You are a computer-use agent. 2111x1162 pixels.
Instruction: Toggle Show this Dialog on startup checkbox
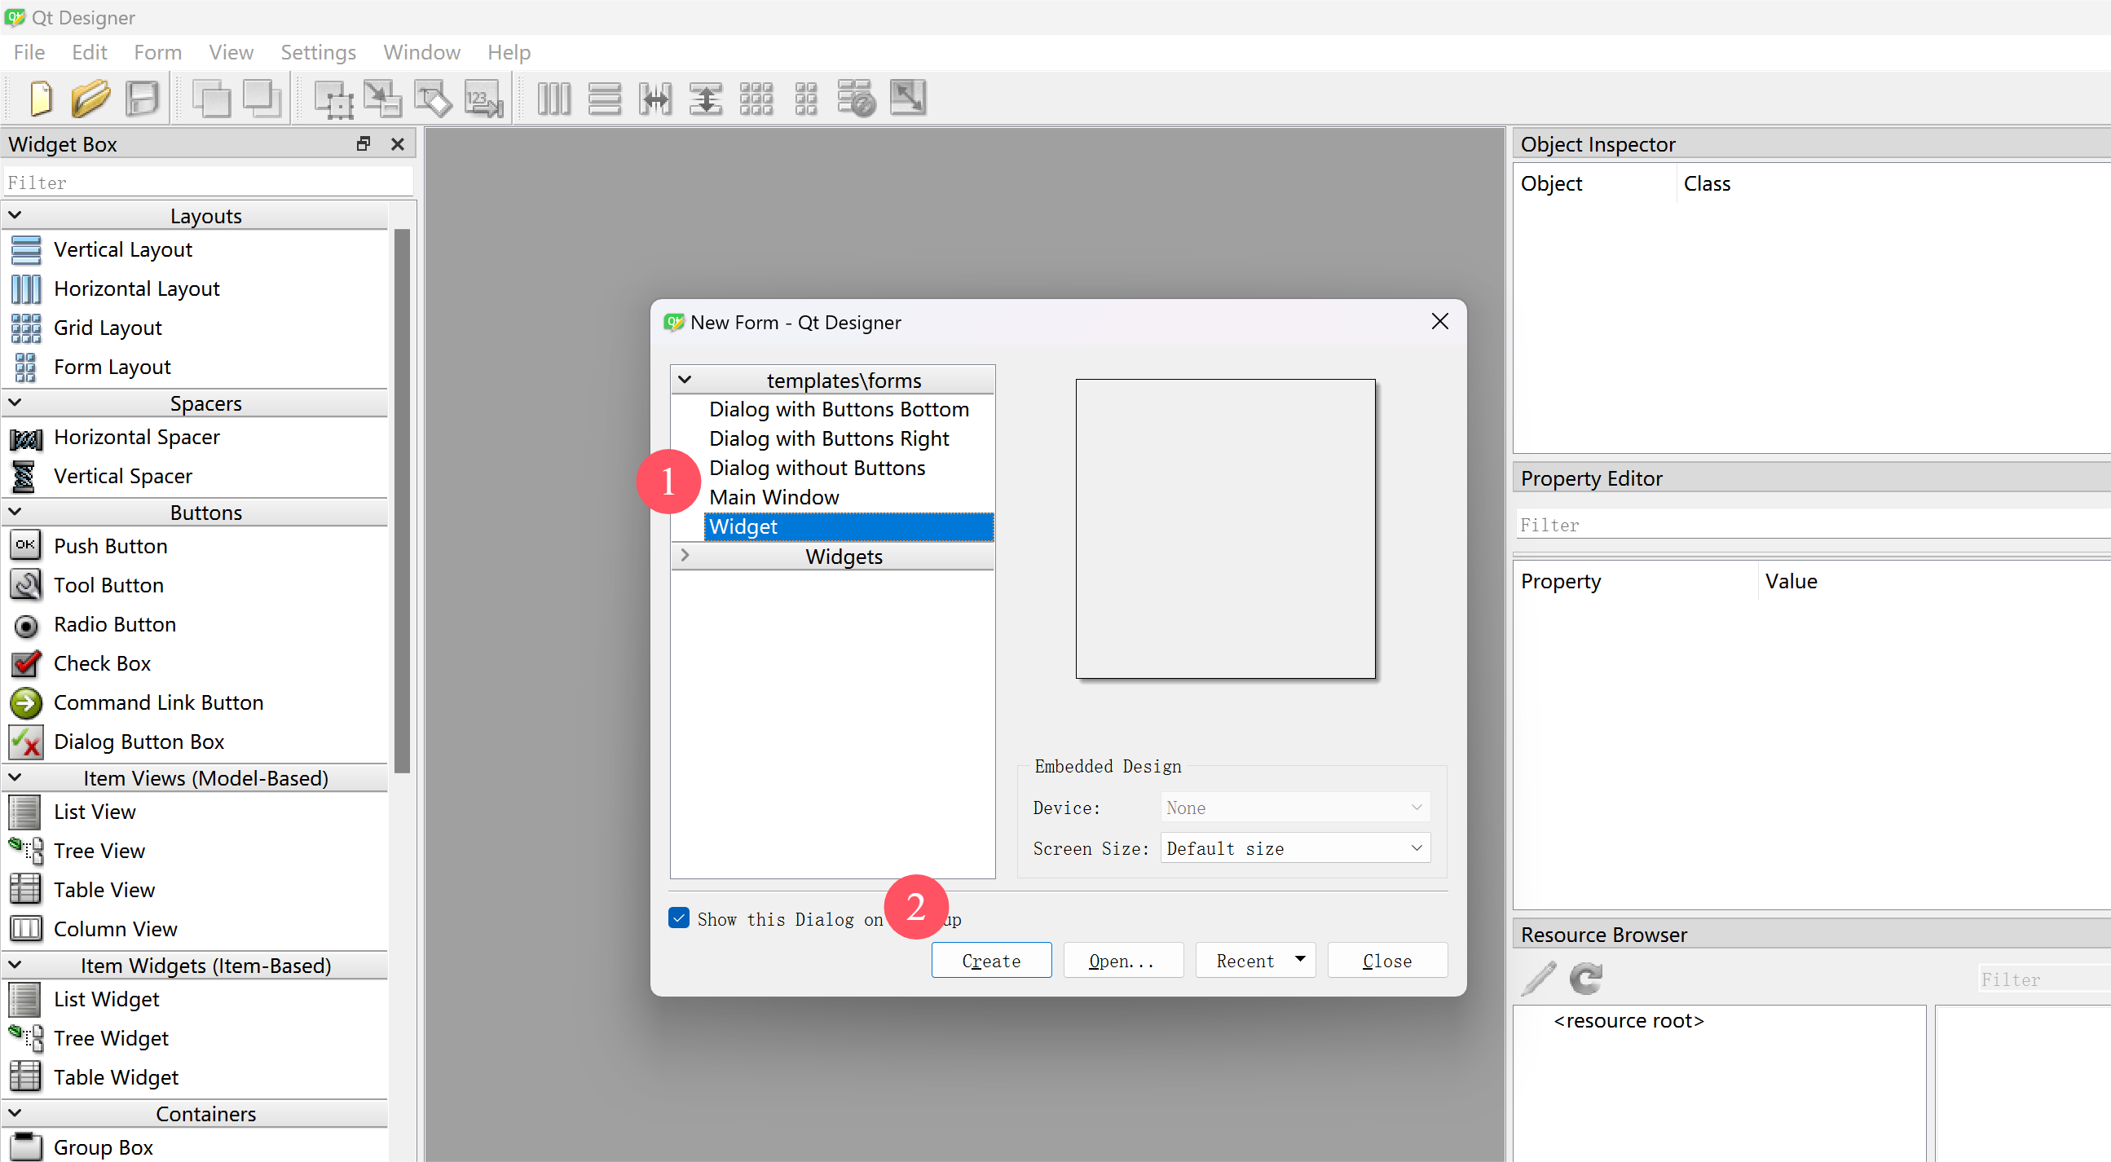(678, 918)
